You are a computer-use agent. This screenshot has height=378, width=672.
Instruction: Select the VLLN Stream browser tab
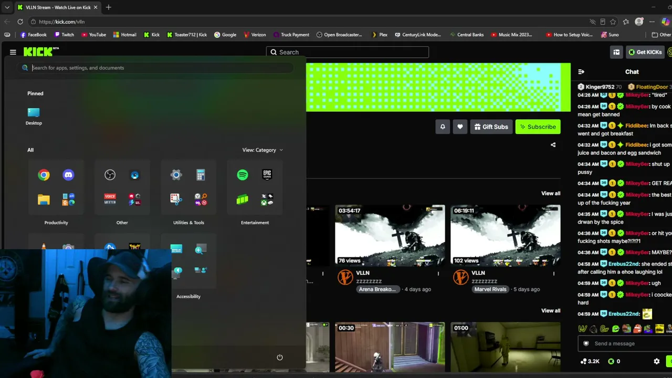(x=57, y=7)
